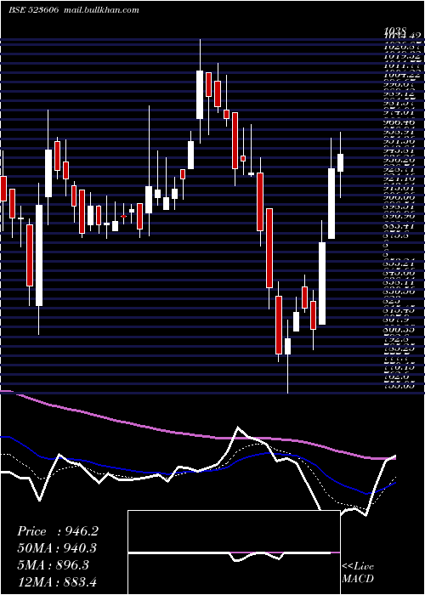This screenshot has width=425, height=595.
Task: Open the mail.bullkhan.com watermark link
Action: coord(101,10)
